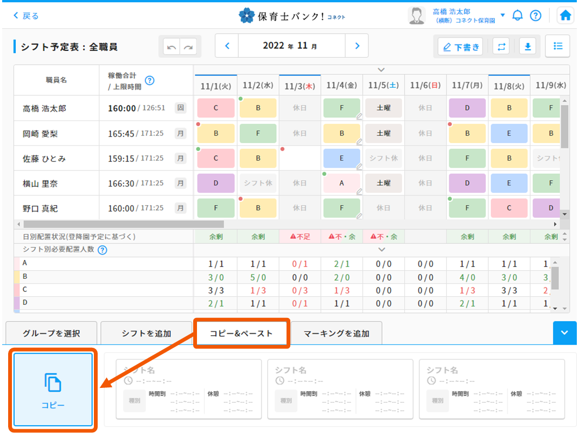Click help icon beside 稼働合計 header

tap(150, 80)
